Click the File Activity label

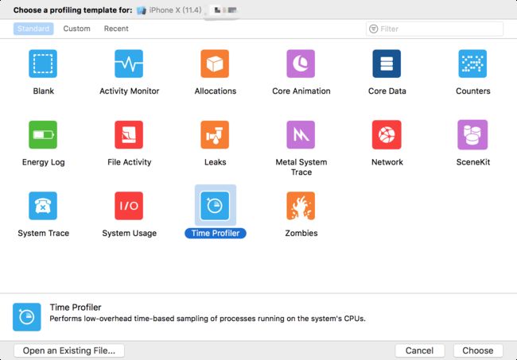coord(129,162)
